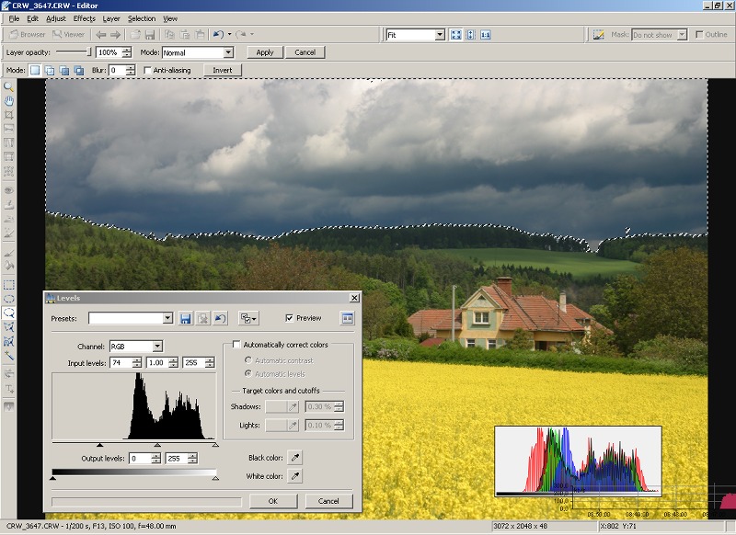Screen dimensions: 736x535
Task: Click the reset arrow icon beside presets
Action: (x=220, y=318)
